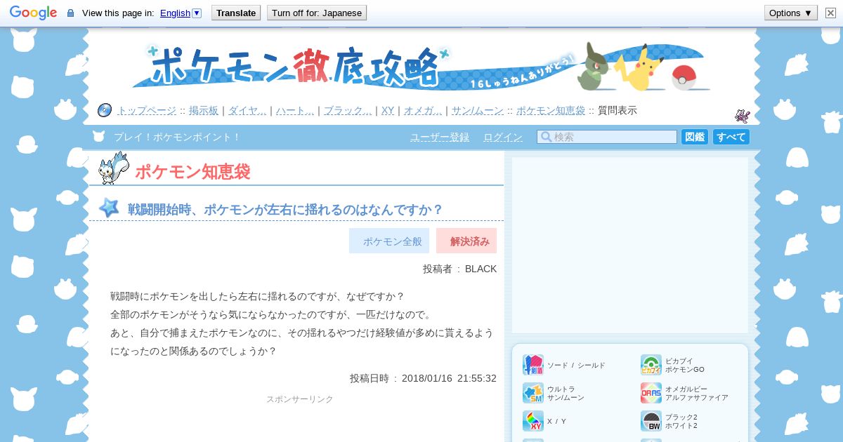The height and width of the screenshot is (442, 843).
Task: Open the サン/ムーン breadcrumb link
Action: click(478, 111)
